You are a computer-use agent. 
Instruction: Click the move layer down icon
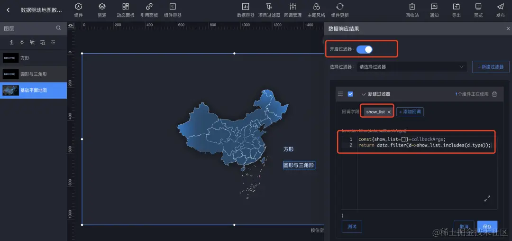pos(22,42)
